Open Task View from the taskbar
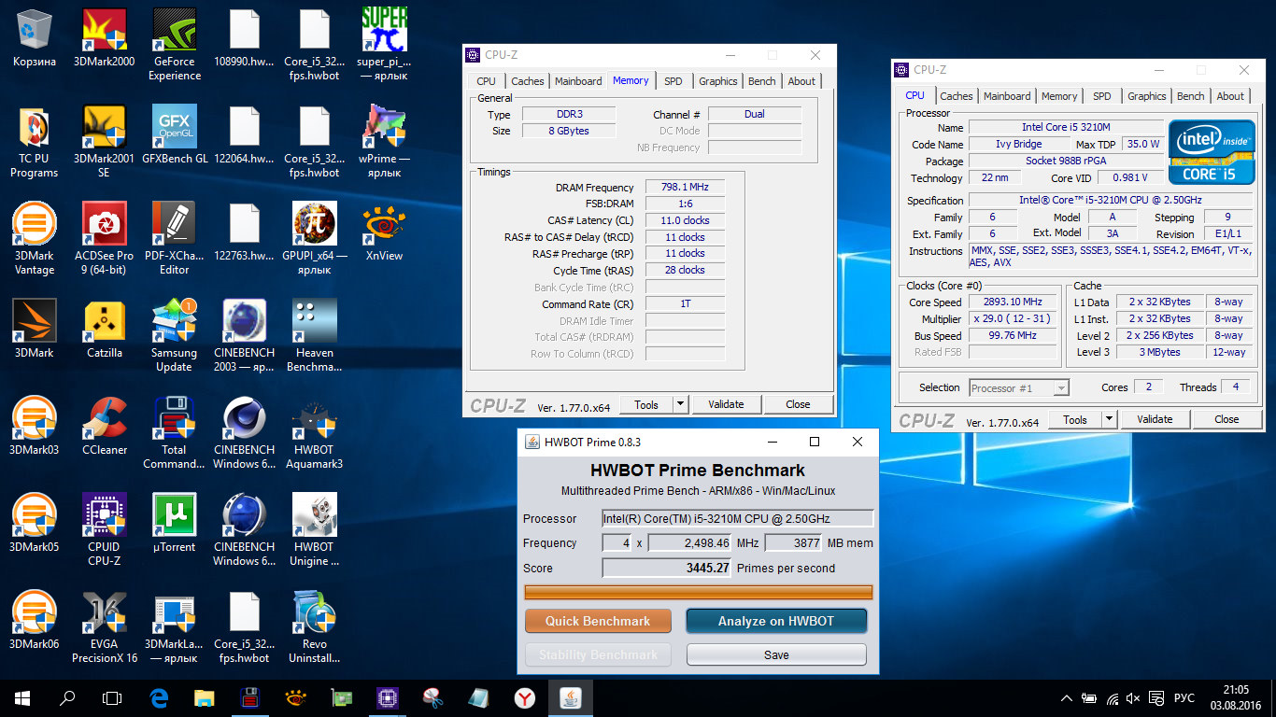 [x=112, y=697]
